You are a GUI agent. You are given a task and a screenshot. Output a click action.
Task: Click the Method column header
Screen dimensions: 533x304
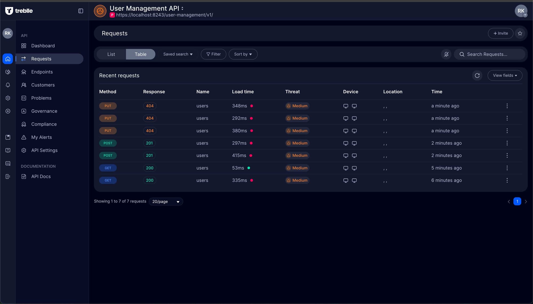[108, 92]
